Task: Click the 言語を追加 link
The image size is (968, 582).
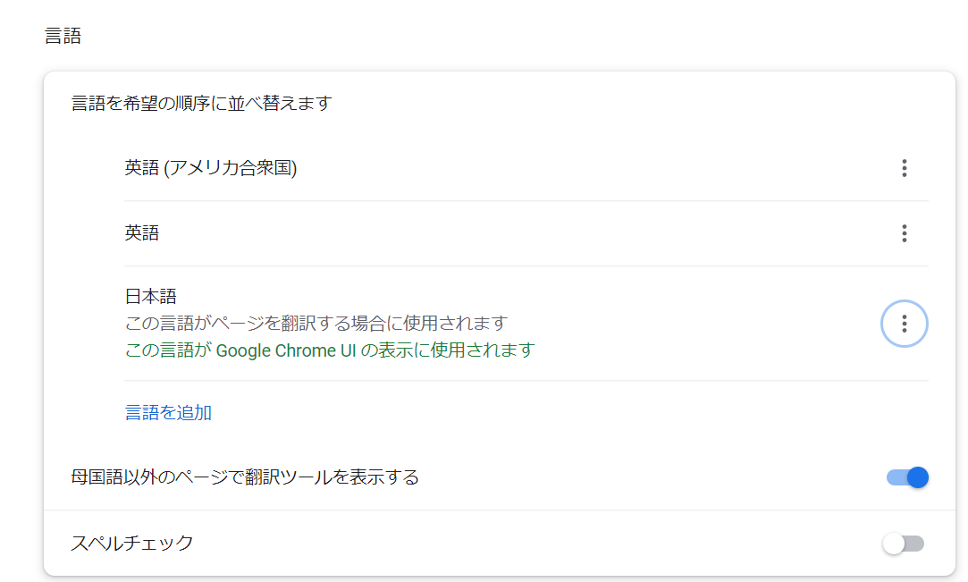Action: (168, 412)
